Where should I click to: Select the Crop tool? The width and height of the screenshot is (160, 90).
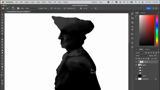coord(2,25)
